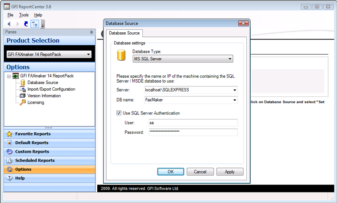
Task: Click the GFI ReportCenter app icon in title bar
Action: click(7, 7)
